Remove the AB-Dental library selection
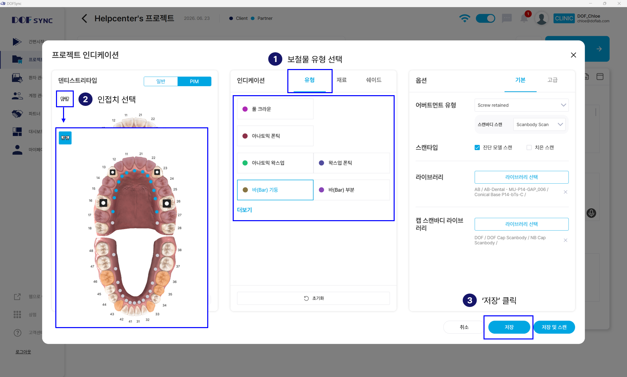 coord(566,192)
